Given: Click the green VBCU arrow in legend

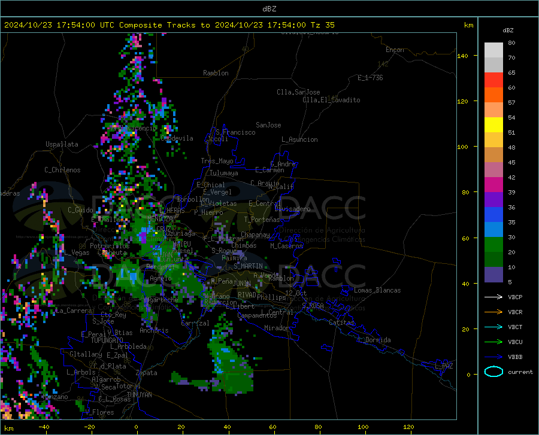Looking at the screenshot, I should (493, 342).
